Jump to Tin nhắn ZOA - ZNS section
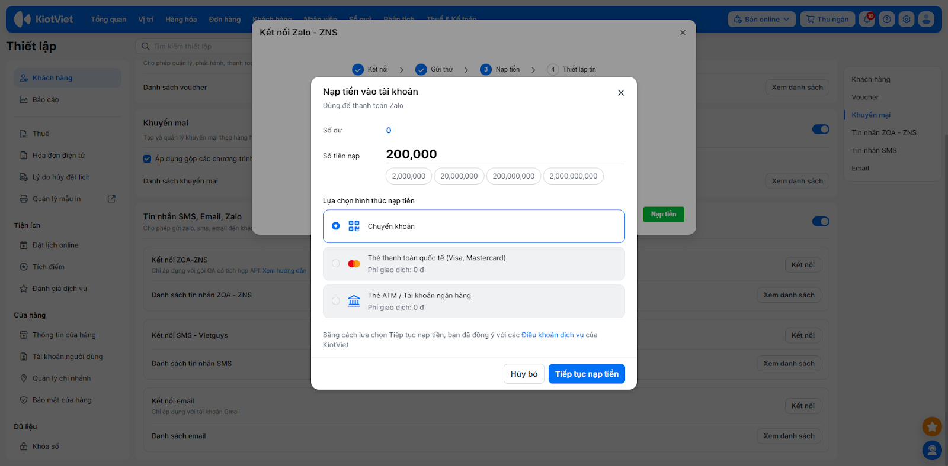 [884, 132]
